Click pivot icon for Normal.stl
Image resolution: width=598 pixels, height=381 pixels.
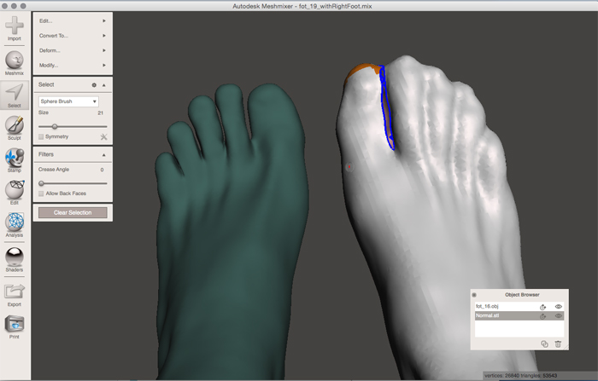pyautogui.click(x=542, y=316)
